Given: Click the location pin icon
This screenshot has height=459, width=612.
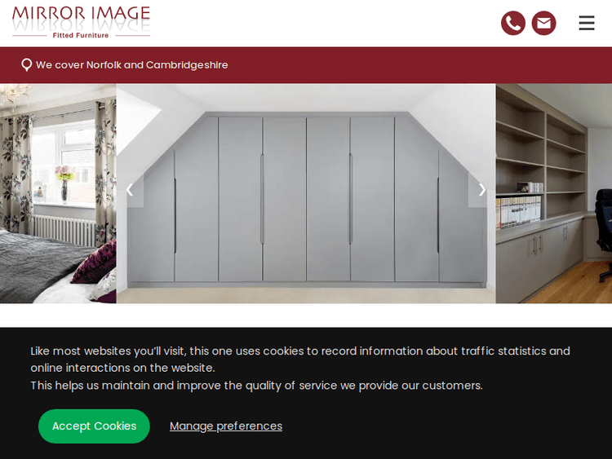Looking at the screenshot, I should (x=26, y=64).
